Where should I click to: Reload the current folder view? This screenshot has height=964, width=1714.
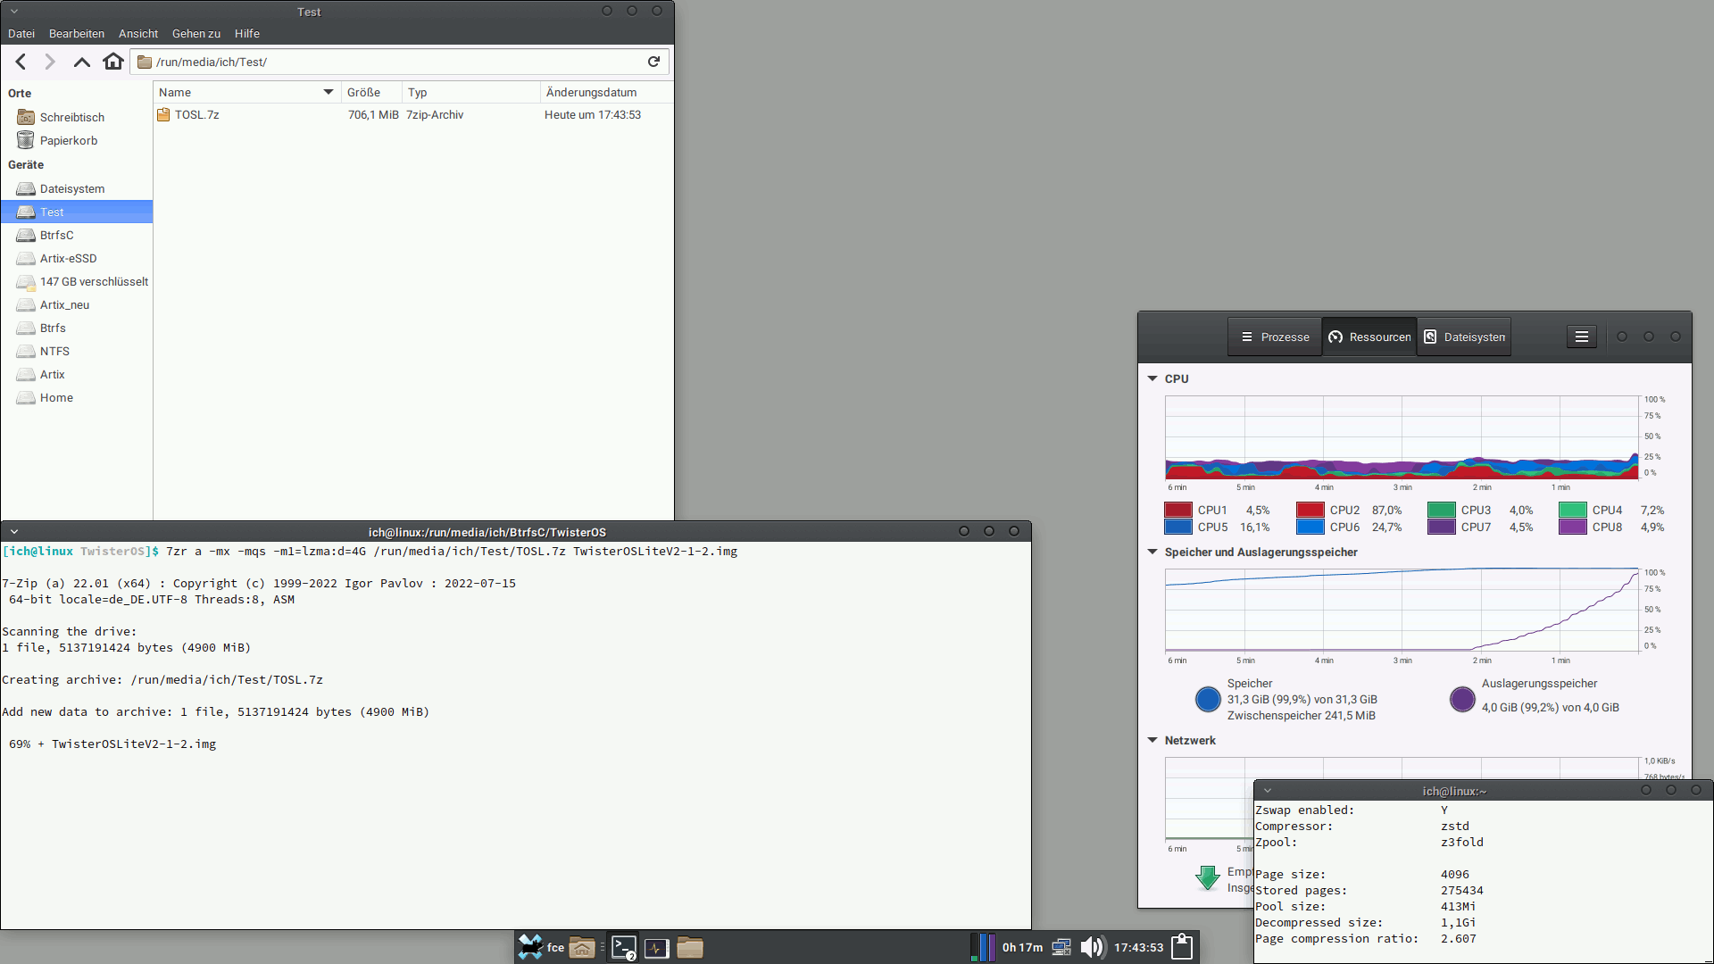coord(653,62)
